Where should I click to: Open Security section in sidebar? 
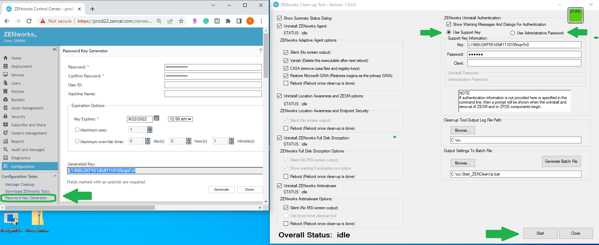coord(18,117)
